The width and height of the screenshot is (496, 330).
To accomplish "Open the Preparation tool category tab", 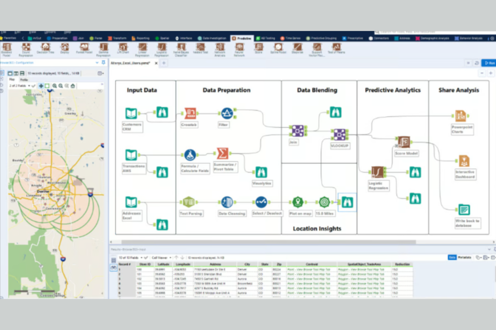I will tap(57, 38).
